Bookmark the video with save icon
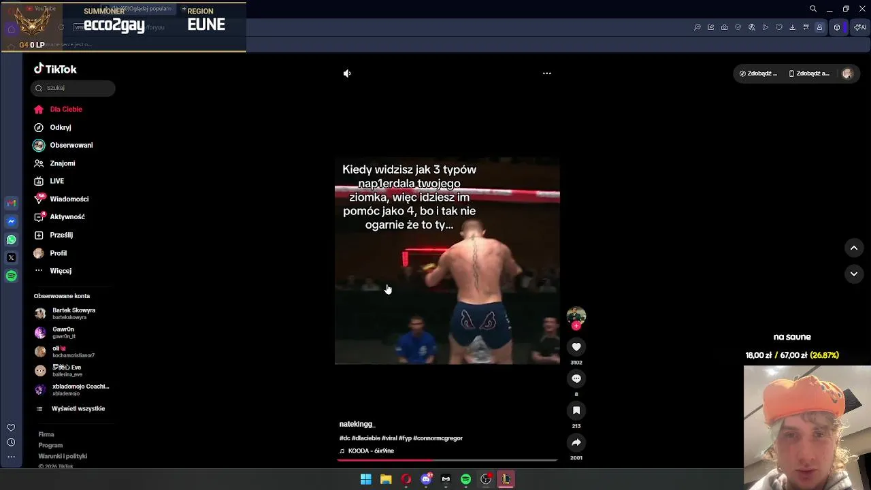 tap(576, 410)
